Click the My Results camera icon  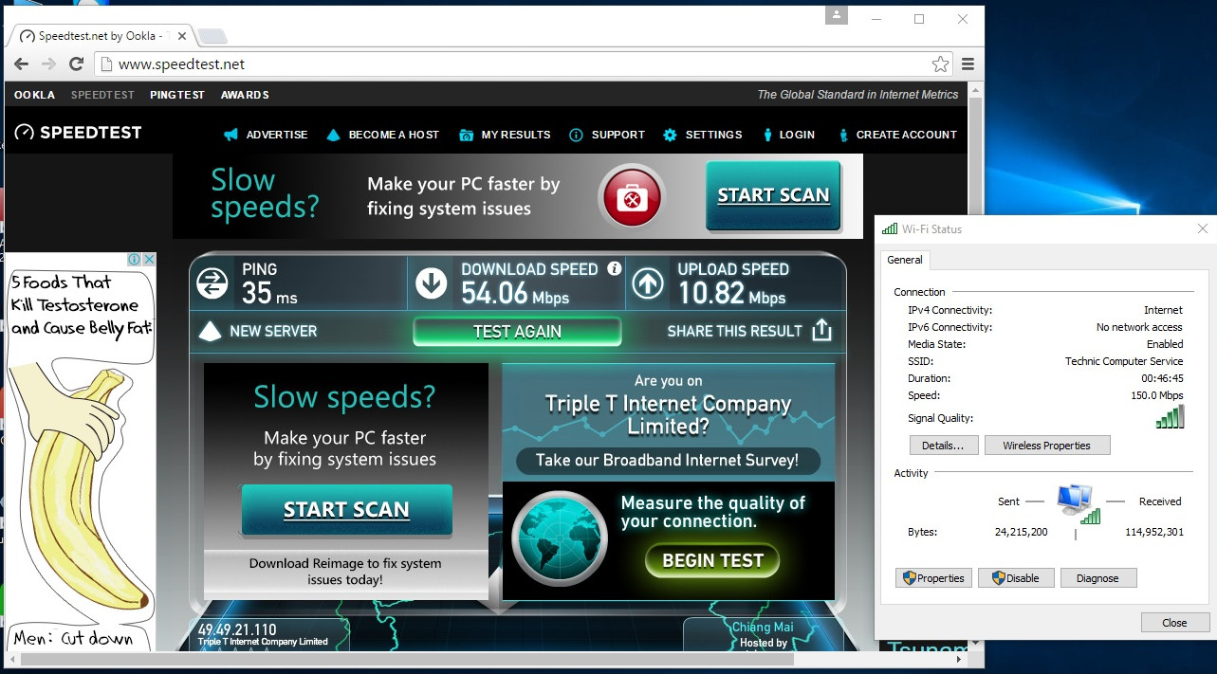pyautogui.click(x=466, y=135)
